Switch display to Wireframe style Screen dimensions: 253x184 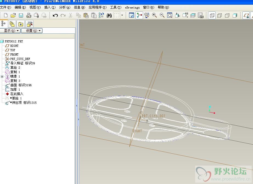212,15
